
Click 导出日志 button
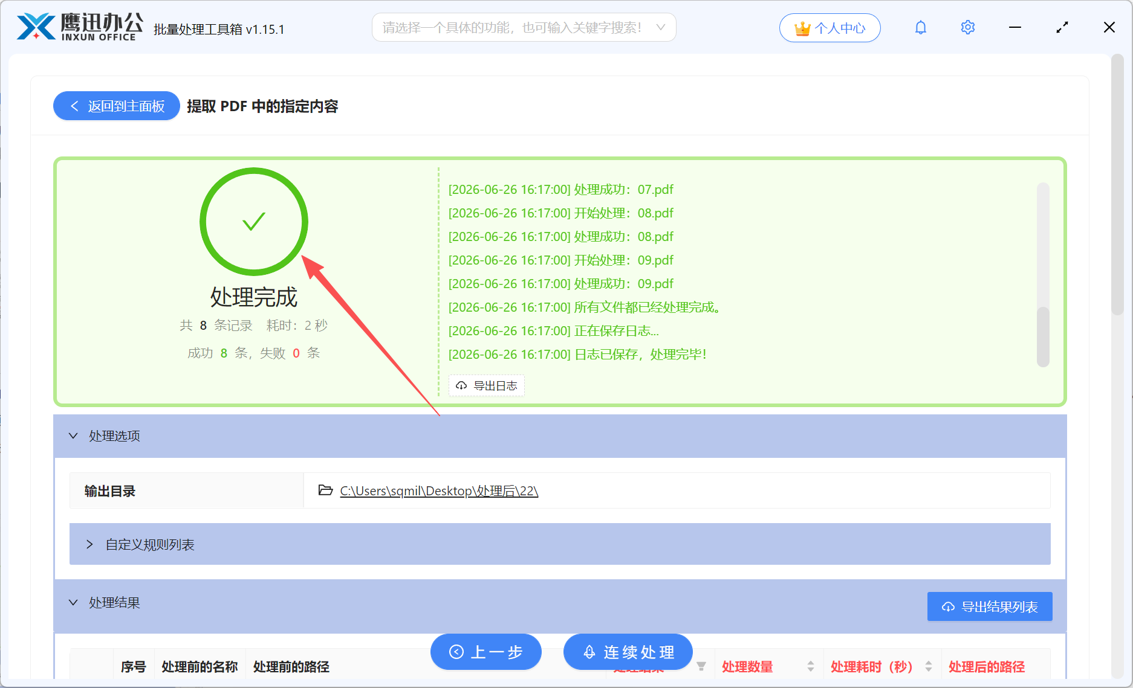(487, 385)
